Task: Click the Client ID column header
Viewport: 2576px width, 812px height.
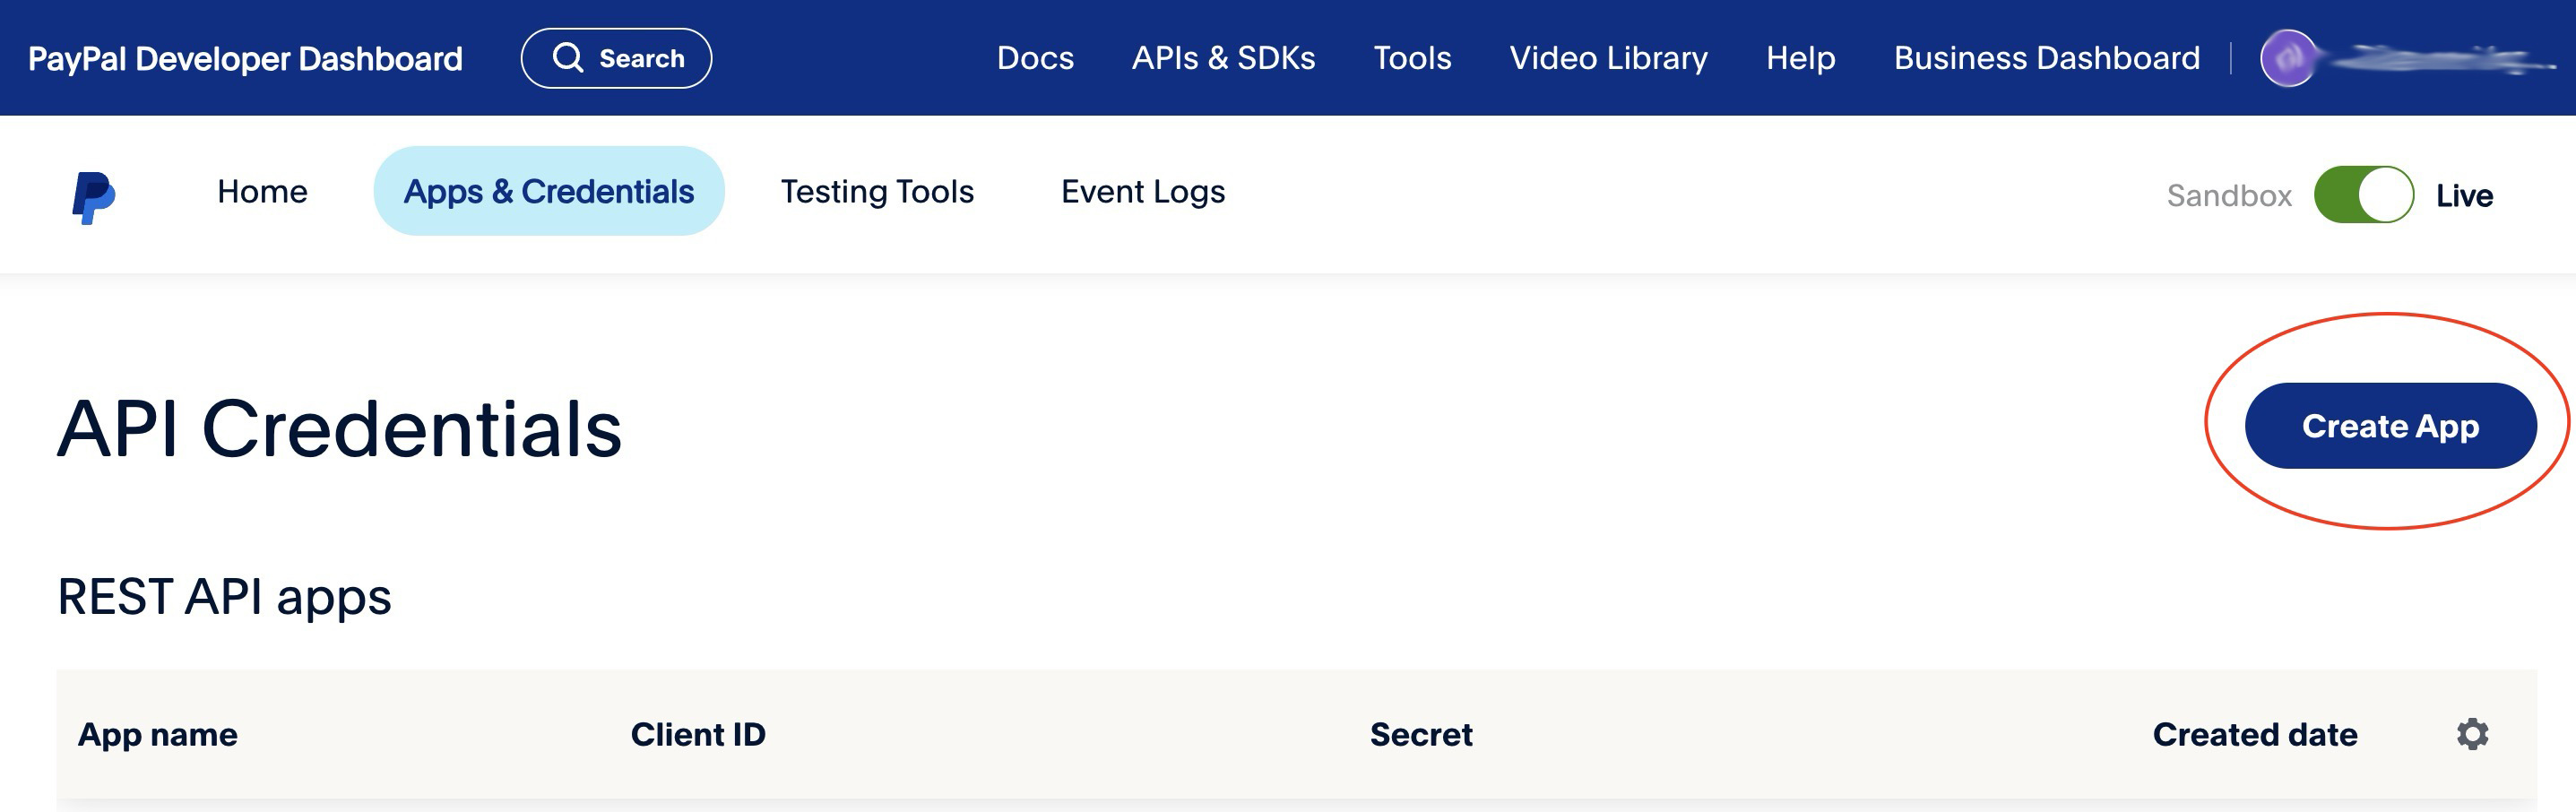Action: click(698, 735)
